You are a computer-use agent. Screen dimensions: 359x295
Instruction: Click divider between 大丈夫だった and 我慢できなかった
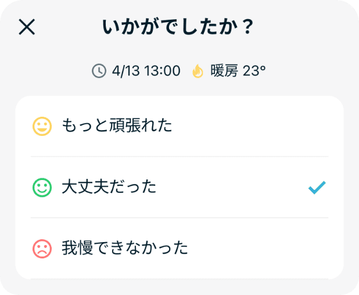tap(179, 218)
